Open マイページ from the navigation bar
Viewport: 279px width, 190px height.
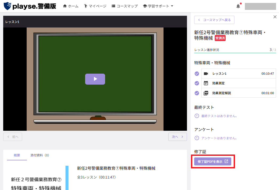(x=95, y=6)
